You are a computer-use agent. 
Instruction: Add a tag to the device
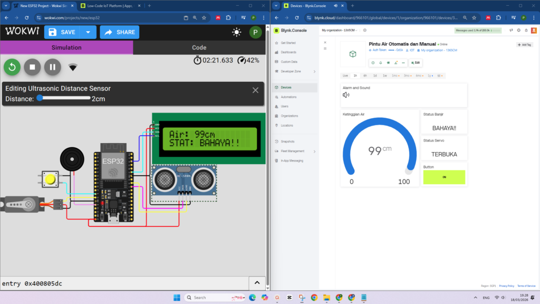(525, 45)
